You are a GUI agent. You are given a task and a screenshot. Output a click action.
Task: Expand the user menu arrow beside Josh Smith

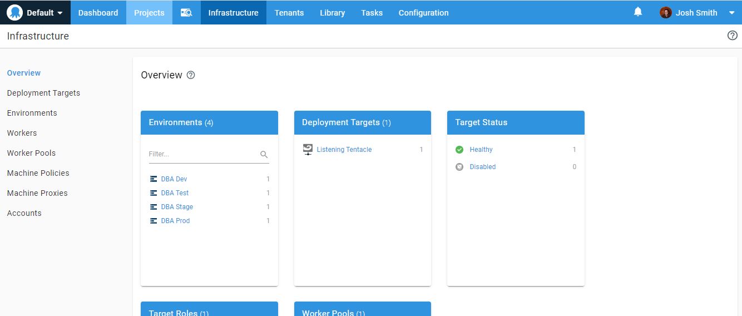(x=731, y=13)
